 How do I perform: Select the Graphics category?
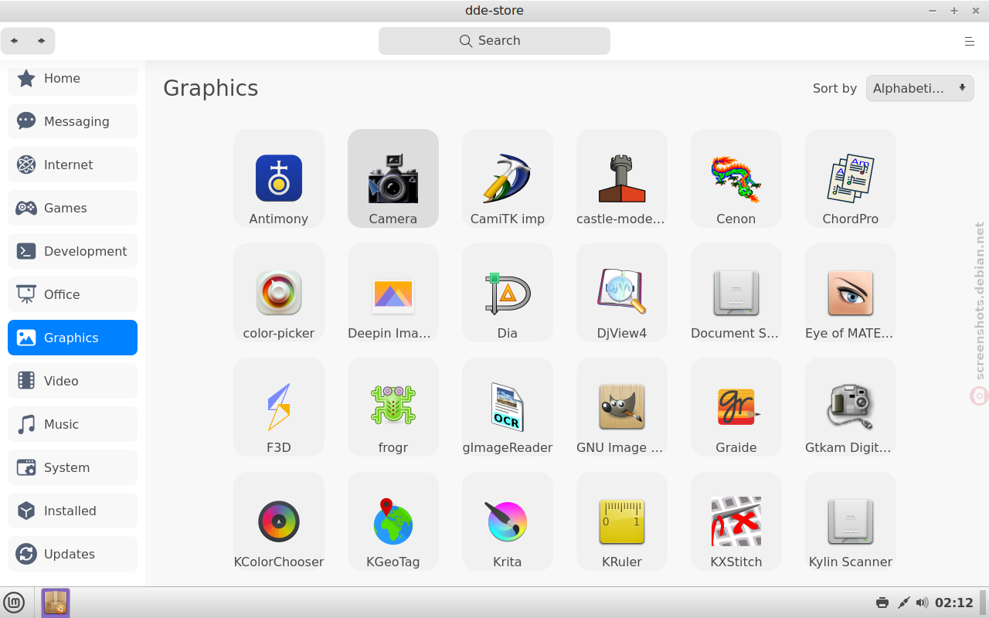[x=73, y=338]
